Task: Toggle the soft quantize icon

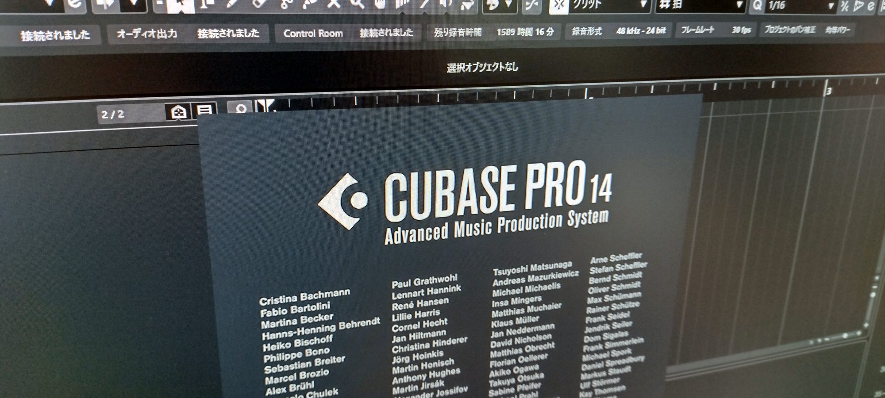Action: (x=844, y=6)
